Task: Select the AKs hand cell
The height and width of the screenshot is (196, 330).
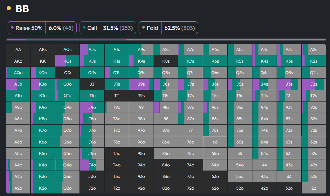Action: click(43, 50)
